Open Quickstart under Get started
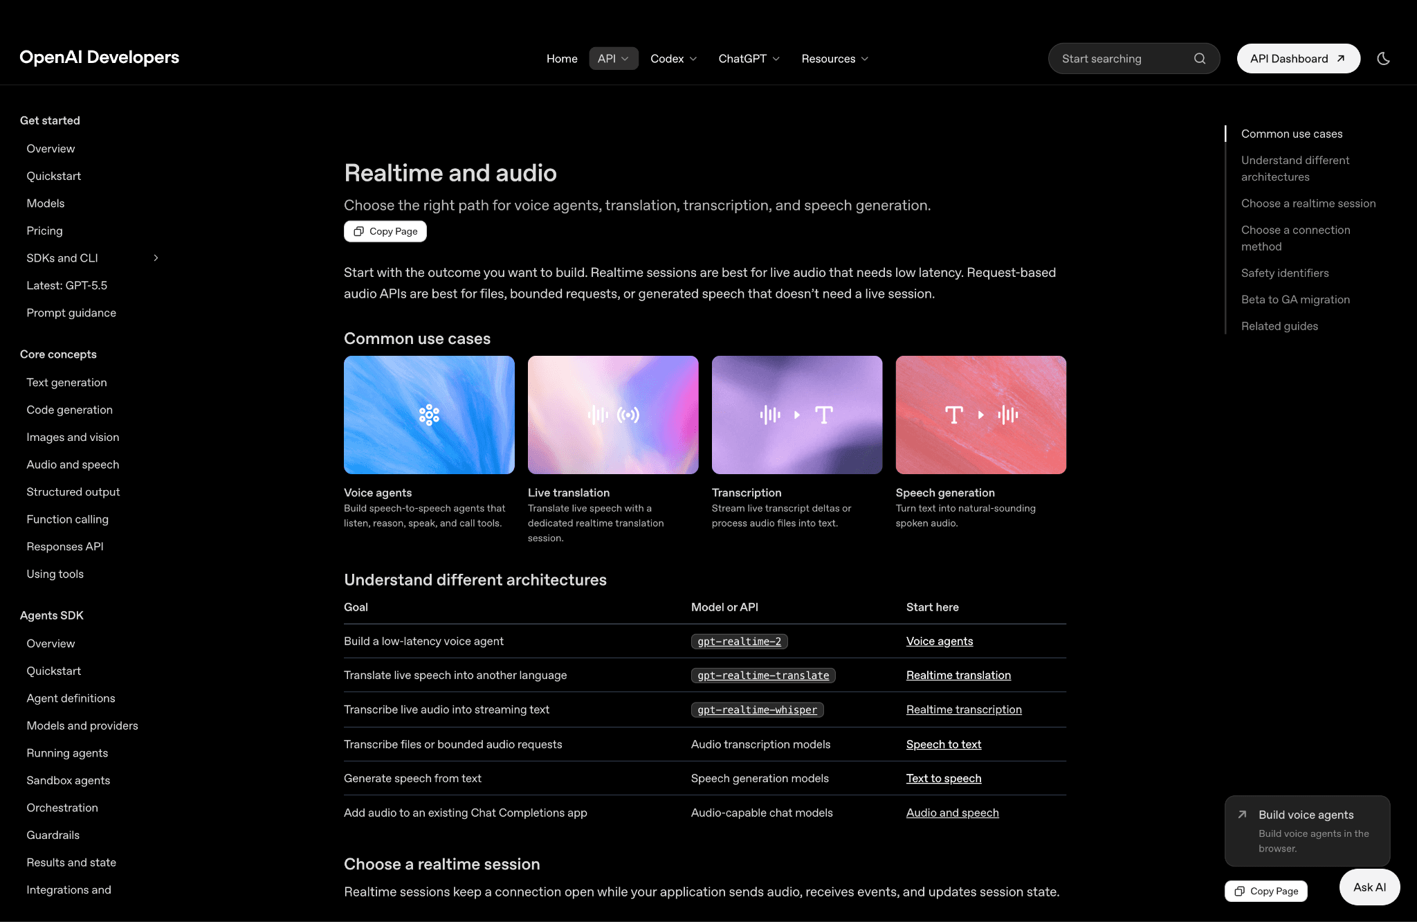Viewport: 1417px width, 922px height. click(x=53, y=177)
